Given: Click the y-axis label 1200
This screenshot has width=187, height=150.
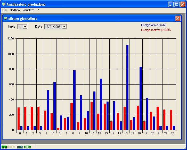Looking at the screenshot, I should tap(11, 38).
